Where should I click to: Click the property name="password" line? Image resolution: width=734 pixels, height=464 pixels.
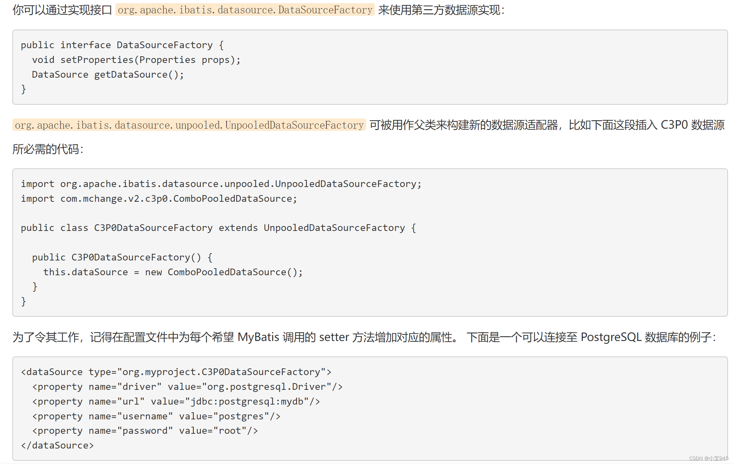145,431
